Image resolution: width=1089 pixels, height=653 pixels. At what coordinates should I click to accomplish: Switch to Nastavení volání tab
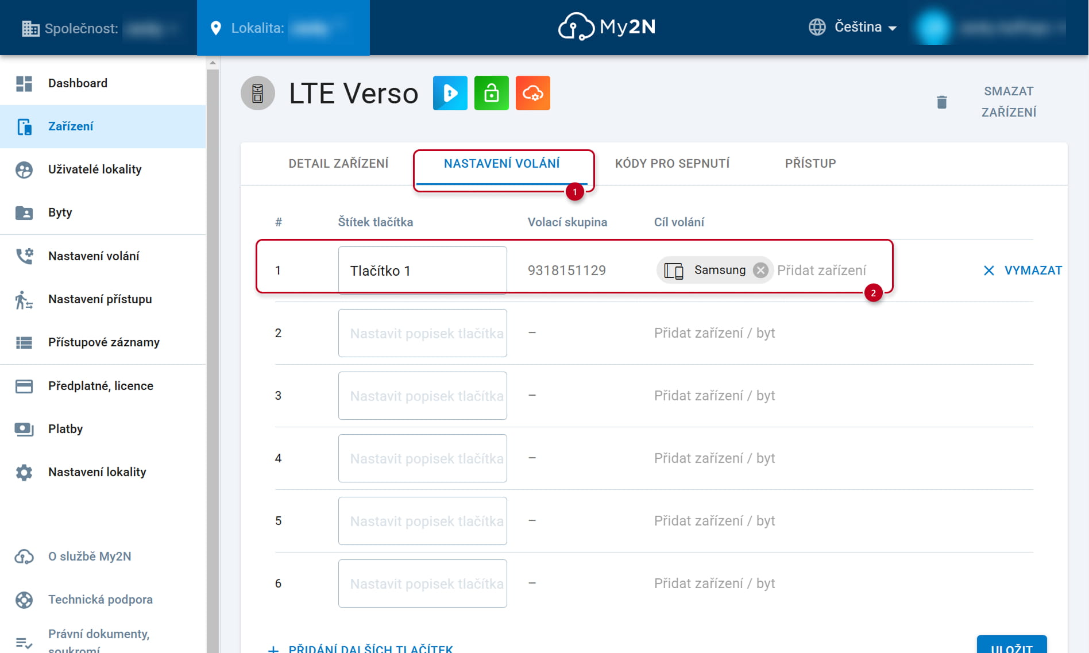[x=502, y=164]
